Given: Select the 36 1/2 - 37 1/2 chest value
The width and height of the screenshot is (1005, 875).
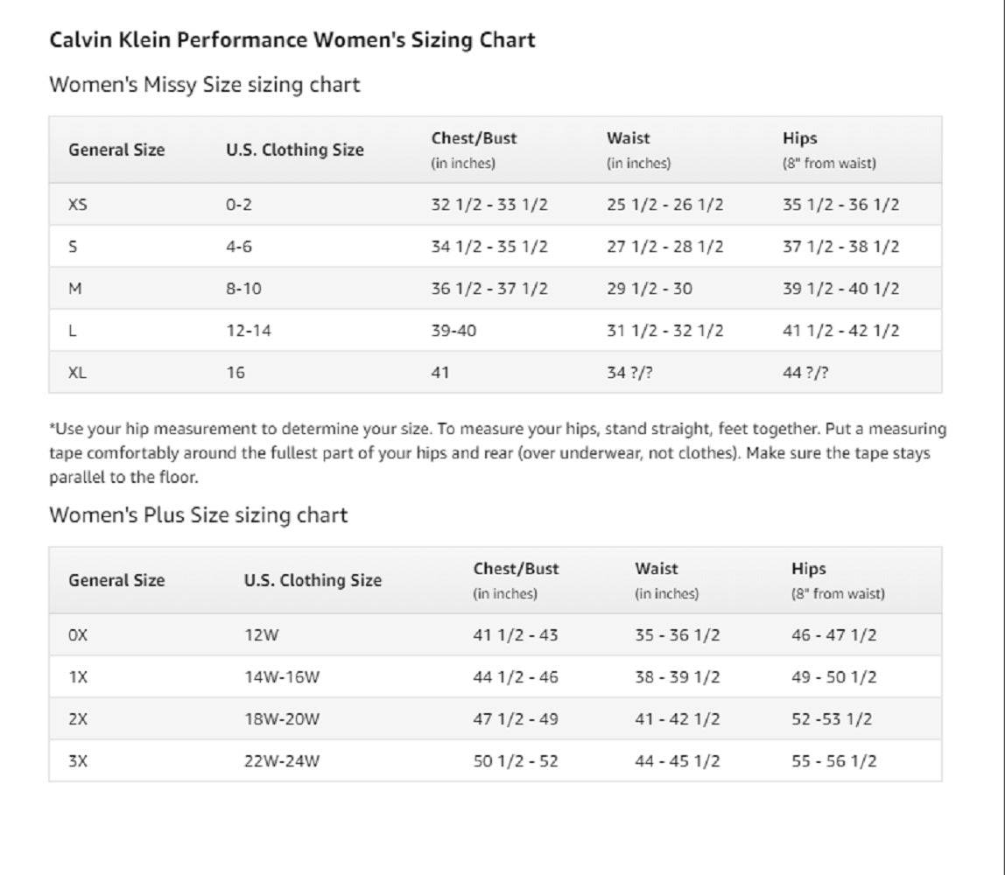Looking at the screenshot, I should [488, 289].
